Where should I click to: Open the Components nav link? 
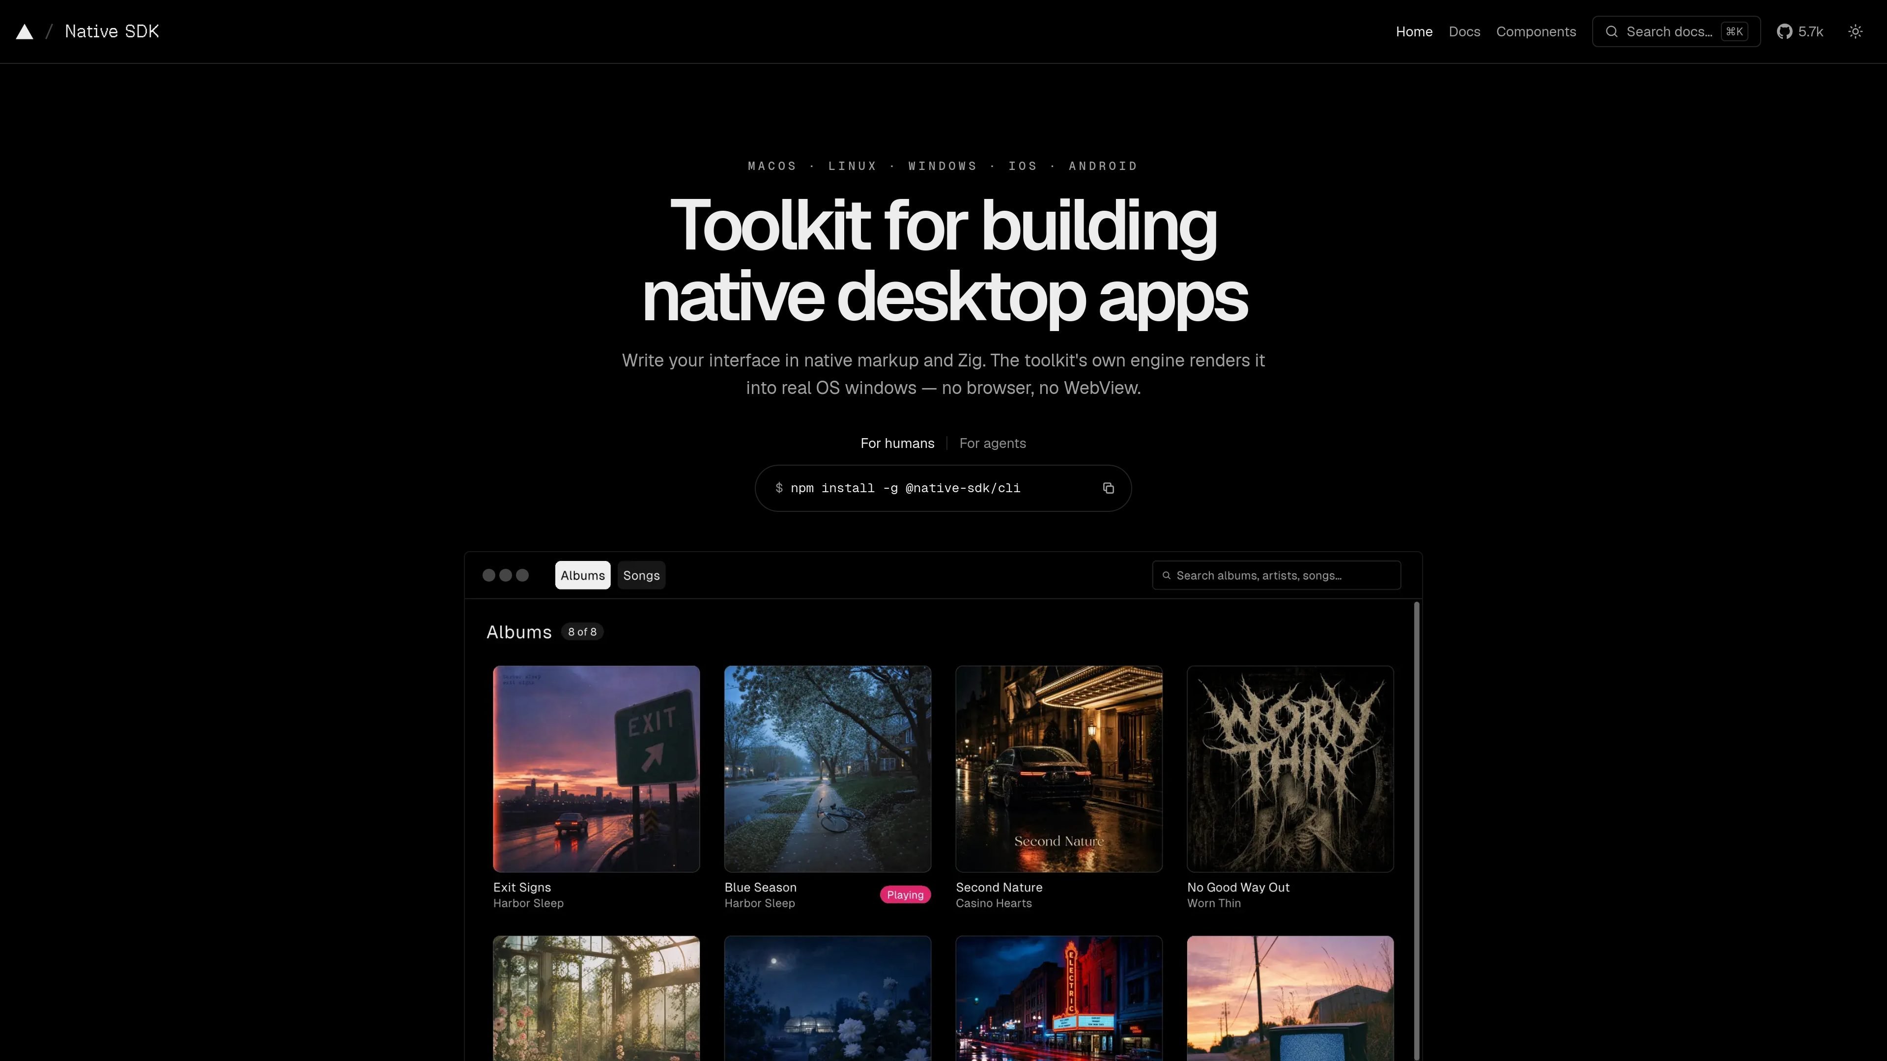1535,31
